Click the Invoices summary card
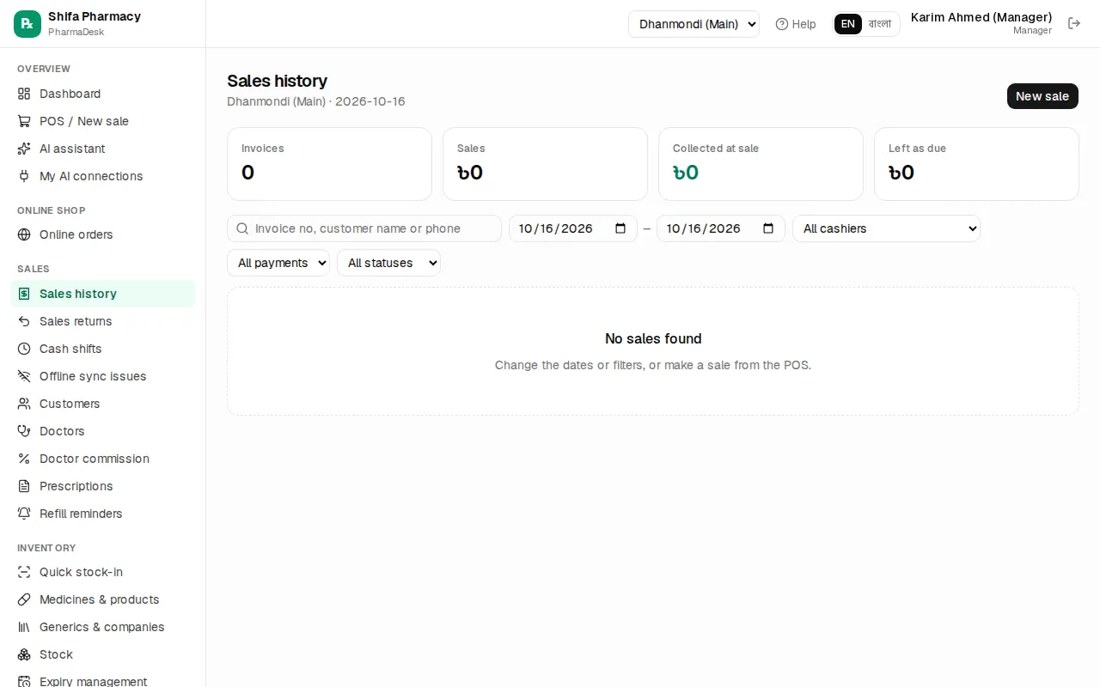The width and height of the screenshot is (1100, 687). (x=329, y=164)
